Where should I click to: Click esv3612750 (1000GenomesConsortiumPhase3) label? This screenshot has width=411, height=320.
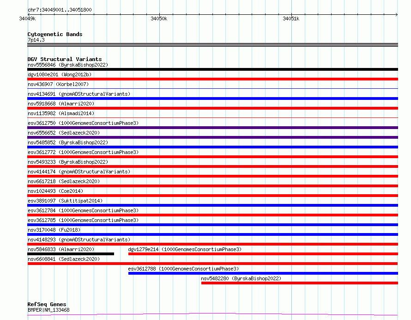tap(83, 123)
